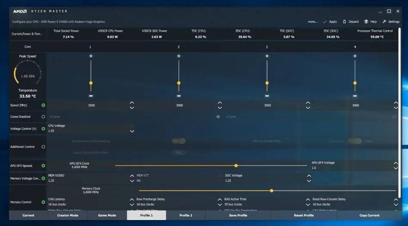This screenshot has height=226, width=408.
Task: Increase CAS Latency with up arrow
Action: click(132, 199)
